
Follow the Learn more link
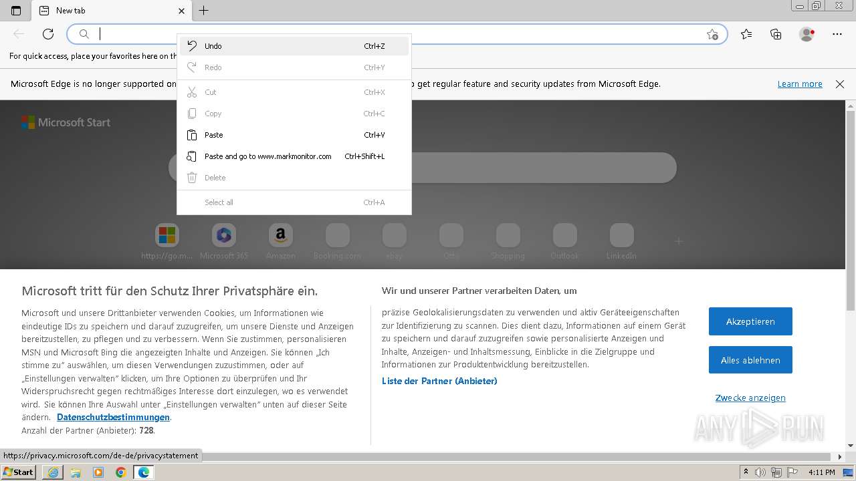pyautogui.click(x=800, y=84)
